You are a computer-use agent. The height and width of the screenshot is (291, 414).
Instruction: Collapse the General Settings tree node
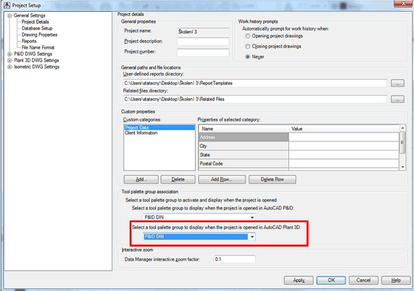coord(10,15)
